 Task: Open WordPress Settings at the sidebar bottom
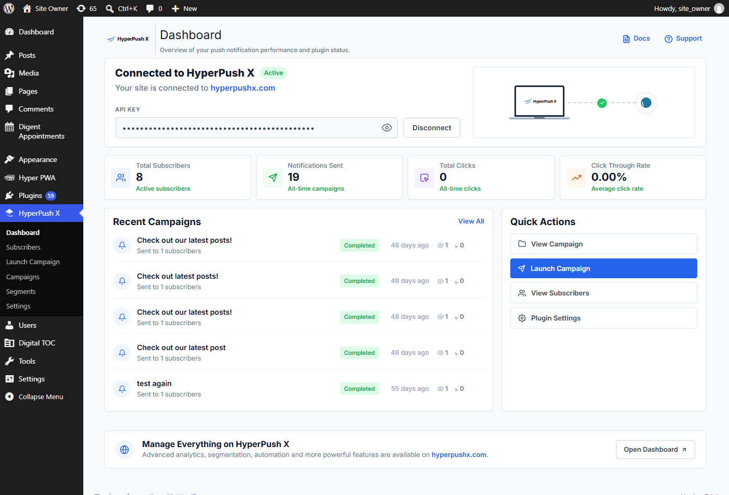point(42,379)
